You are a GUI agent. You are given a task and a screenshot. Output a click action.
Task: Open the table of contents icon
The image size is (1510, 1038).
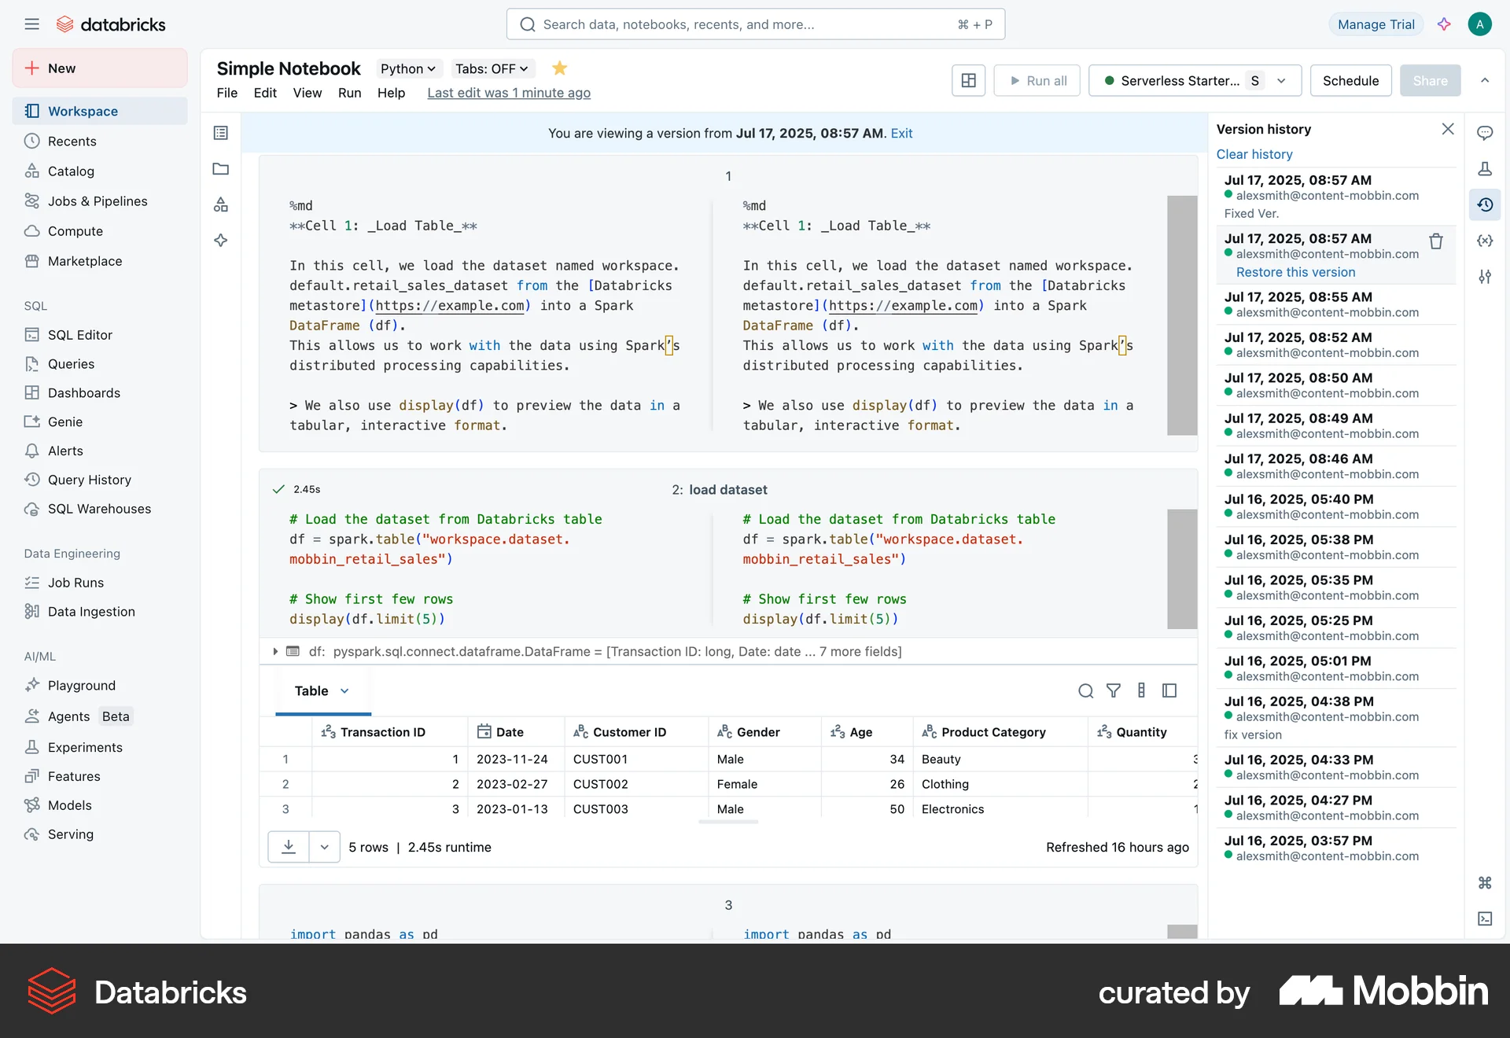pos(220,132)
